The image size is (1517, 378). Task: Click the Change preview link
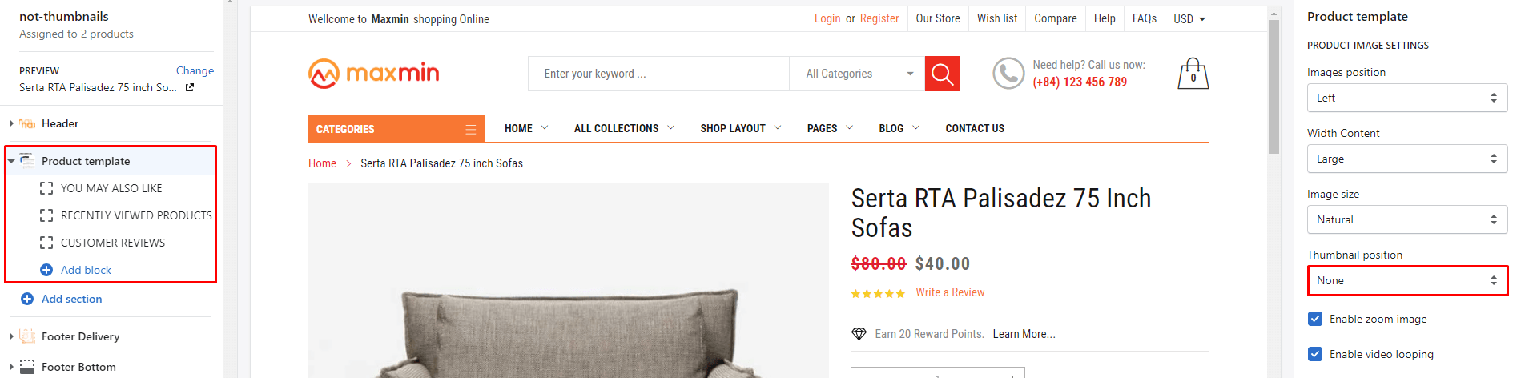click(195, 70)
